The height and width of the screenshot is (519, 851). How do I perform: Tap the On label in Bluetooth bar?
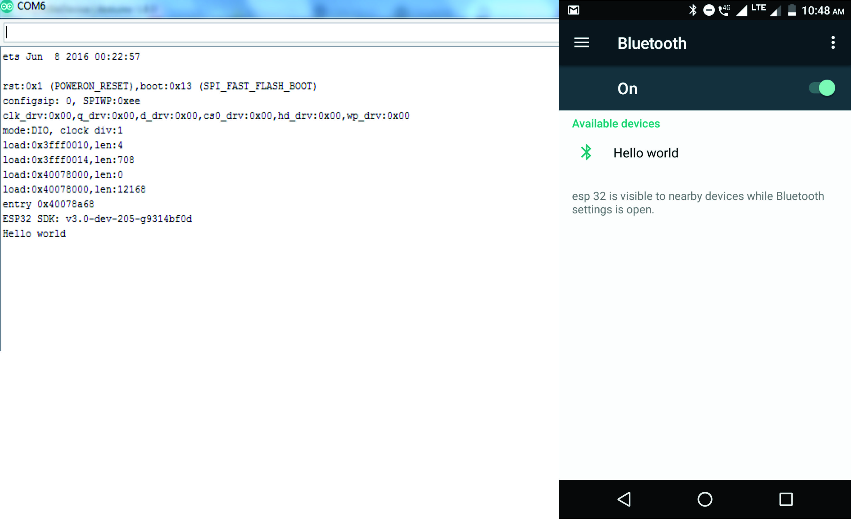coord(627,89)
